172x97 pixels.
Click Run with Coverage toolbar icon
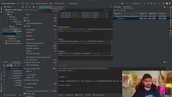pos(151,4)
